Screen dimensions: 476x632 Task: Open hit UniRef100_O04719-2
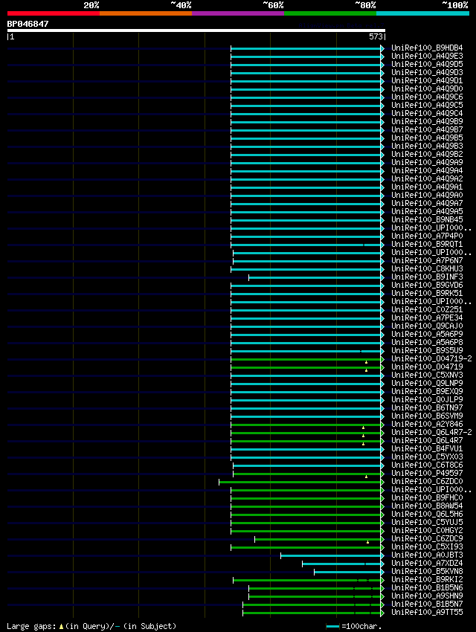(x=431, y=358)
